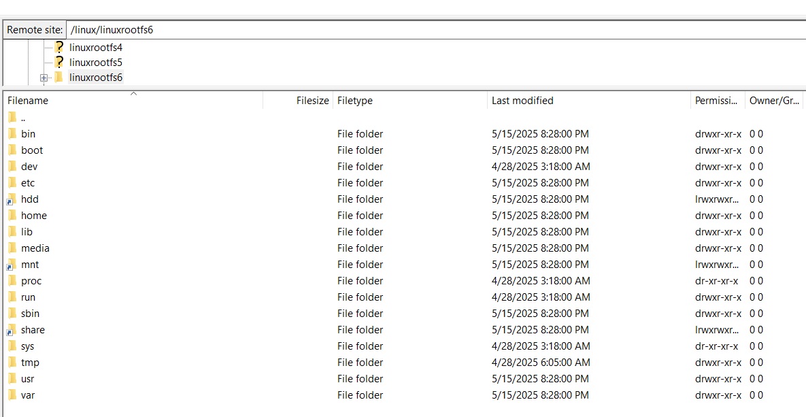Select the usr filename
This screenshot has width=806, height=417.
pyautogui.click(x=28, y=378)
